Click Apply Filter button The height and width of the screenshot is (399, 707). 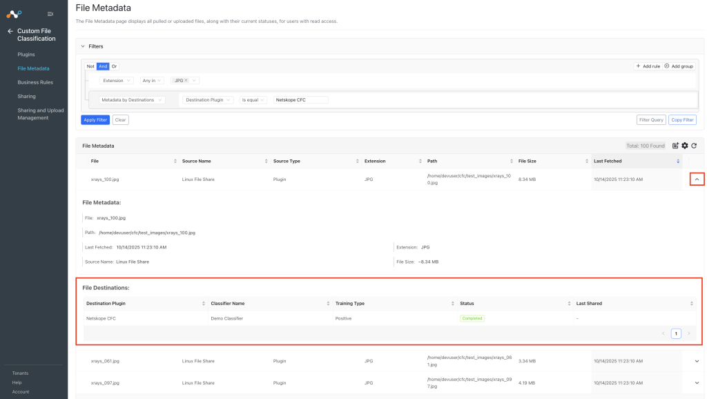(x=95, y=120)
